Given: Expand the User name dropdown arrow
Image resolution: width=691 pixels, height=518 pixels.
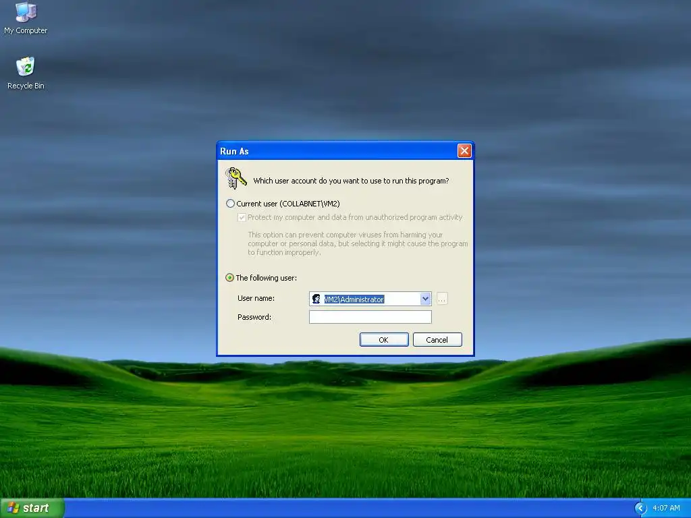Looking at the screenshot, I should (425, 299).
